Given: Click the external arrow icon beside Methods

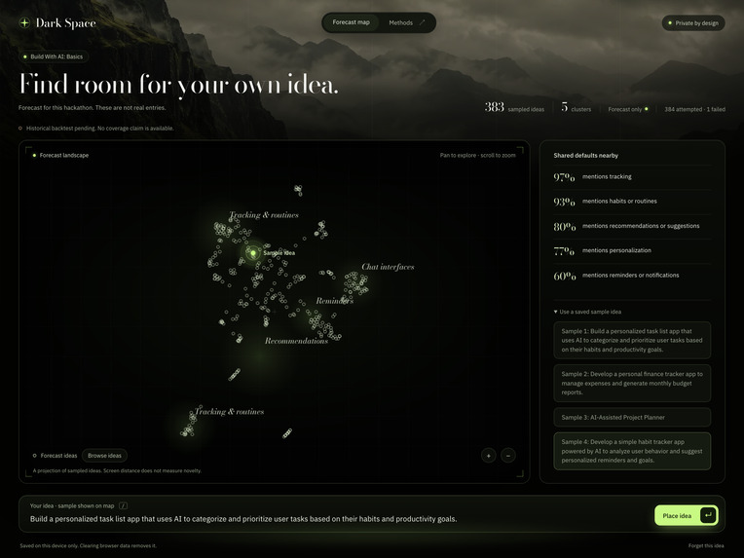Looking at the screenshot, I should pyautogui.click(x=422, y=22).
